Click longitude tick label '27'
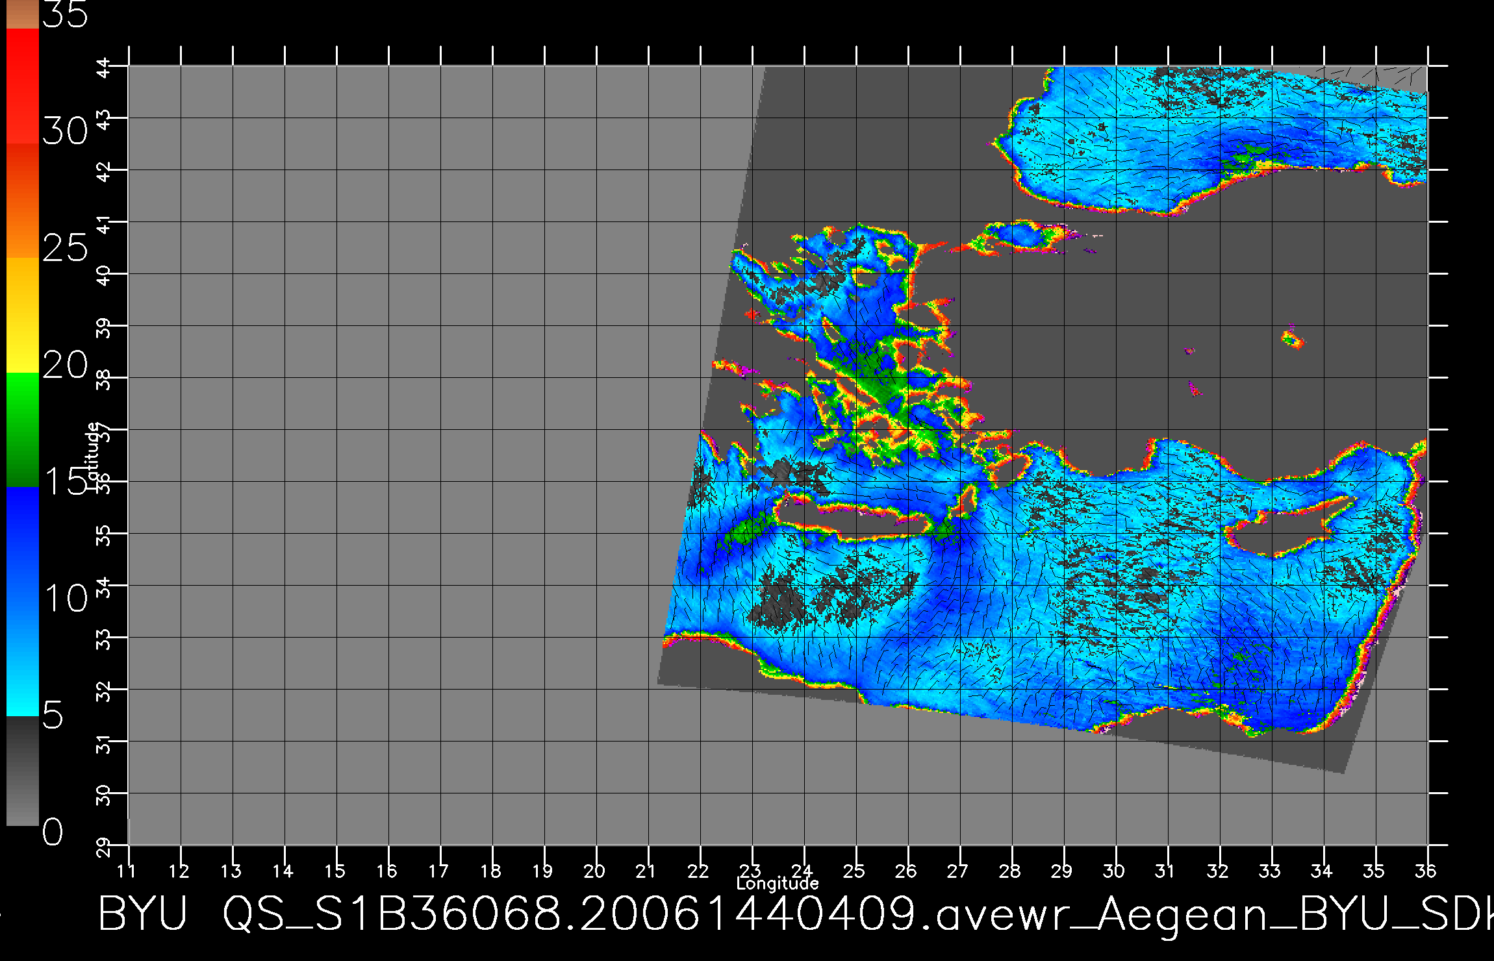 pyautogui.click(x=959, y=871)
